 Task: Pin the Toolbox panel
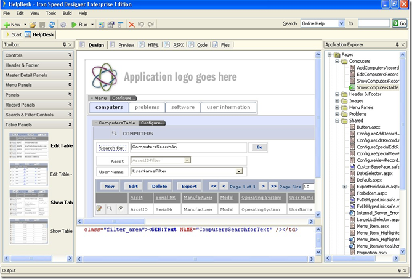(64, 45)
